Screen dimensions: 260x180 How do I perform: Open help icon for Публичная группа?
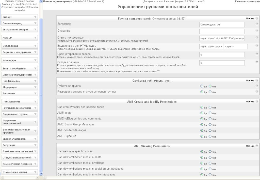point(257,86)
